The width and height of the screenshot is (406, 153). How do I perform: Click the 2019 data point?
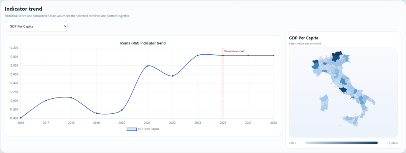click(x=97, y=113)
